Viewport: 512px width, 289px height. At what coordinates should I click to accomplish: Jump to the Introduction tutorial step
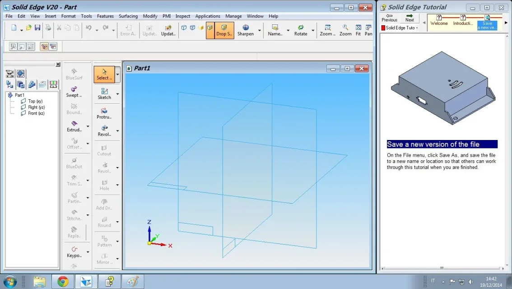463,20
